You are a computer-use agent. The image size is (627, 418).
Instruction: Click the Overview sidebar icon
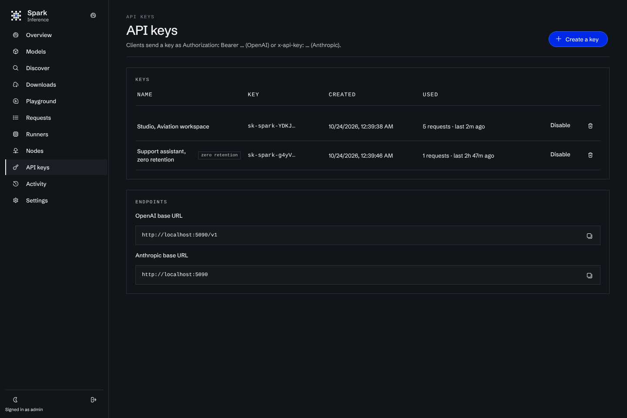[16, 35]
